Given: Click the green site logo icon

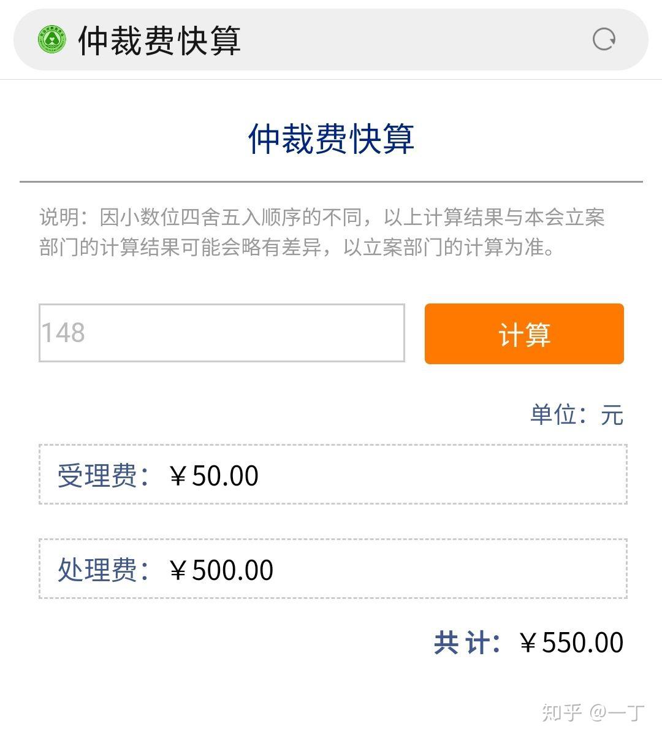Looking at the screenshot, I should [x=51, y=40].
